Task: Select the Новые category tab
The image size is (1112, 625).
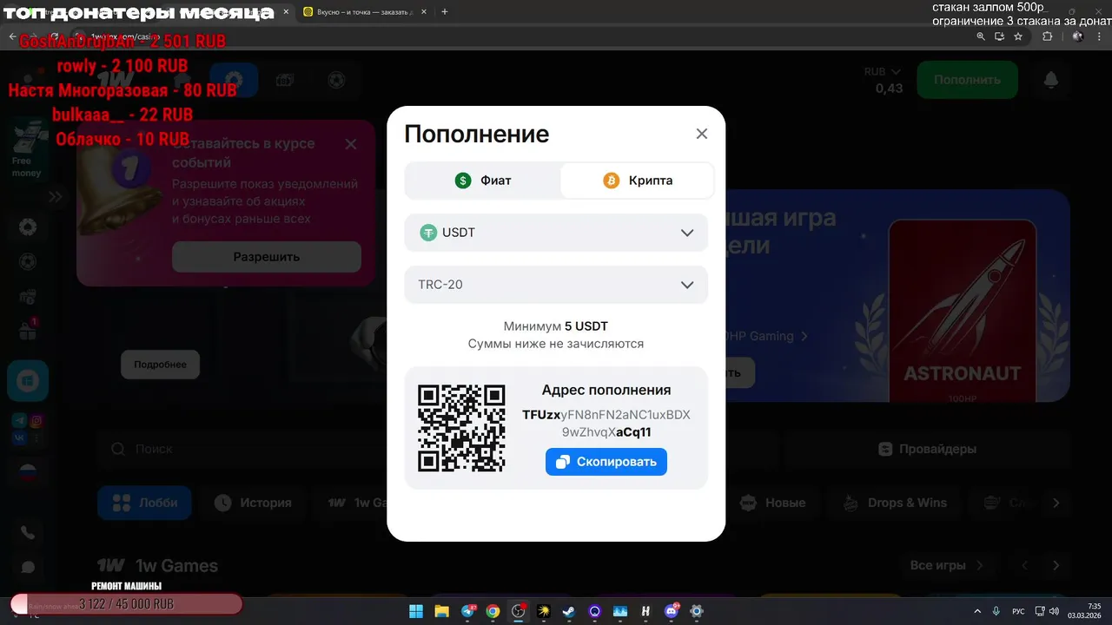Action: point(772,503)
